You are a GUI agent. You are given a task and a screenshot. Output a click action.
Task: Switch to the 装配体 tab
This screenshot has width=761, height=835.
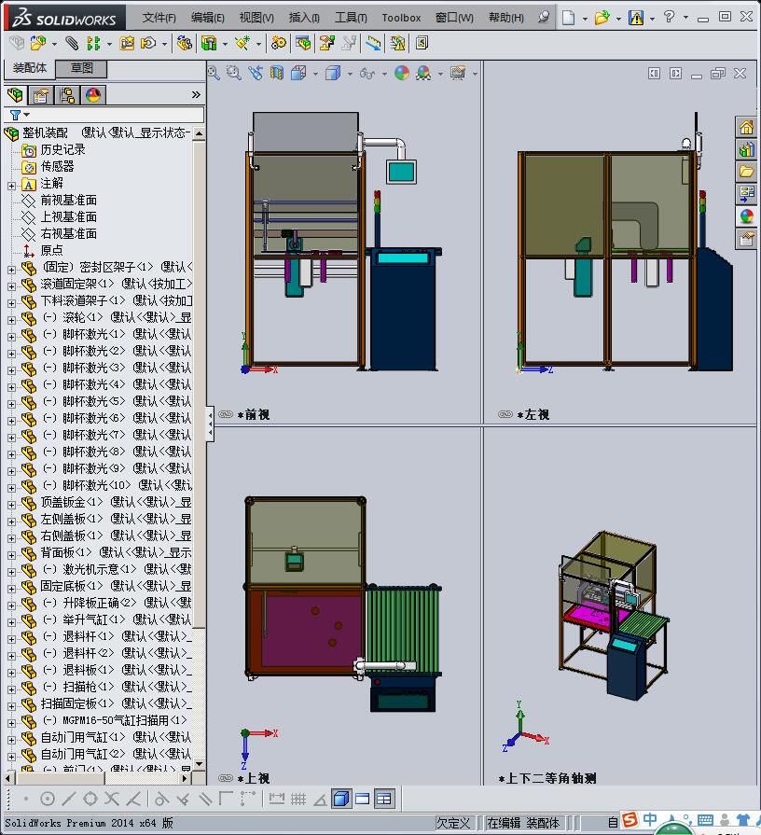pos(29,68)
